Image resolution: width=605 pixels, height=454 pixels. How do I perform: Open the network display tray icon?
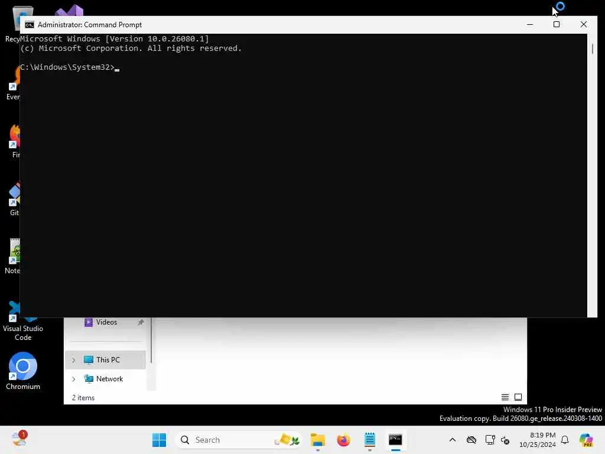click(490, 440)
